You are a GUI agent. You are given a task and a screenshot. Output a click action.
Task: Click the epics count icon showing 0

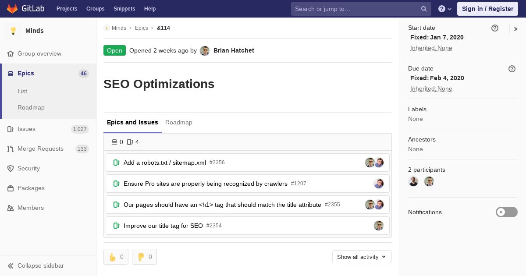coord(114,142)
